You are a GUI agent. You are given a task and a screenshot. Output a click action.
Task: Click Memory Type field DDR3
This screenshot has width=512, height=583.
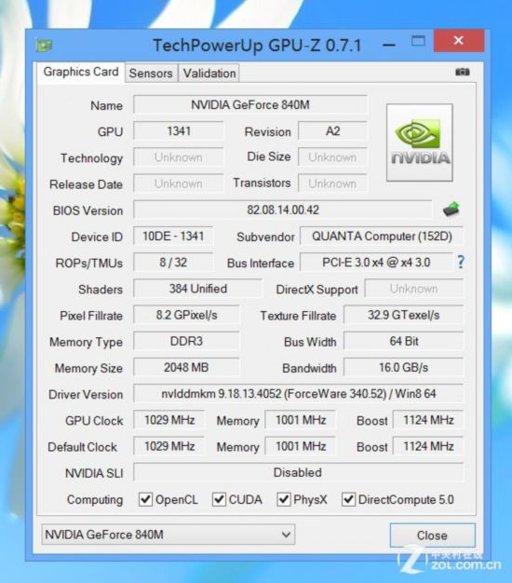(186, 341)
